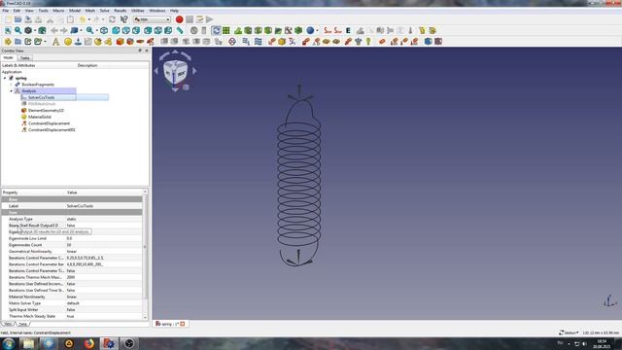622x350 pixels.
Task: Click the FreeCAD icon in taskbar
Action: click(x=109, y=343)
